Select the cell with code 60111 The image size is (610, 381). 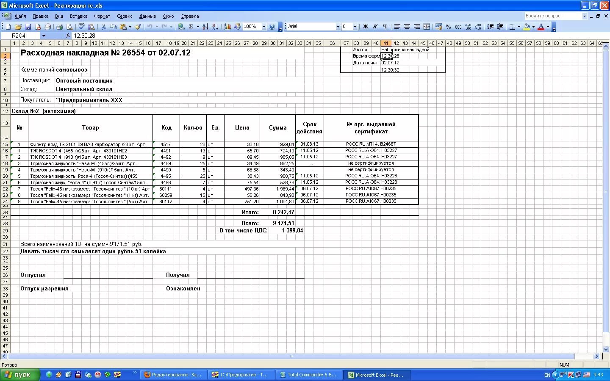point(166,189)
